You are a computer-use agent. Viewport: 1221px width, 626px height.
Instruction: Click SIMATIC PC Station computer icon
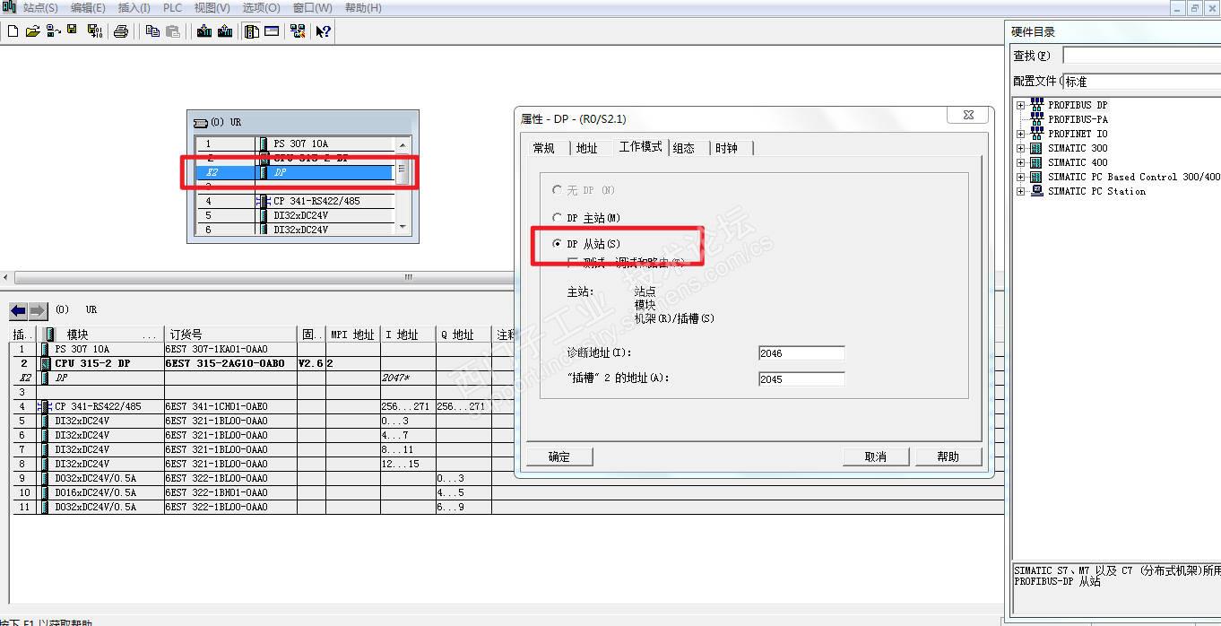click(x=1037, y=191)
